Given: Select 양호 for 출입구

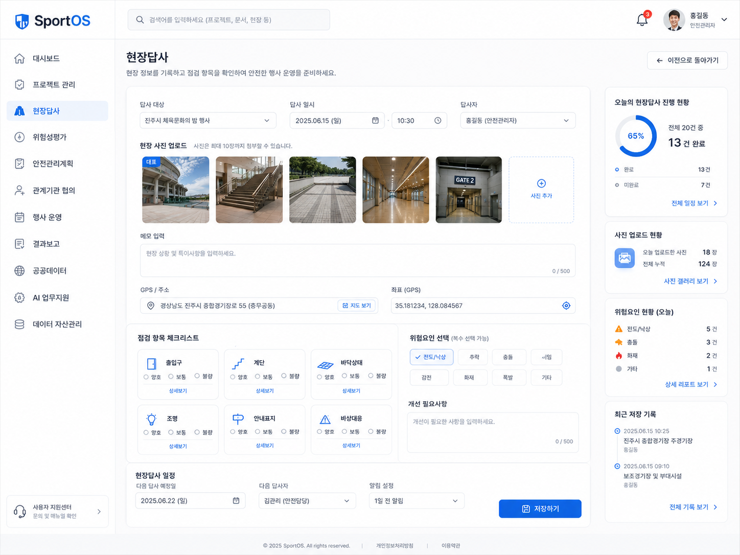Looking at the screenshot, I should (146, 377).
